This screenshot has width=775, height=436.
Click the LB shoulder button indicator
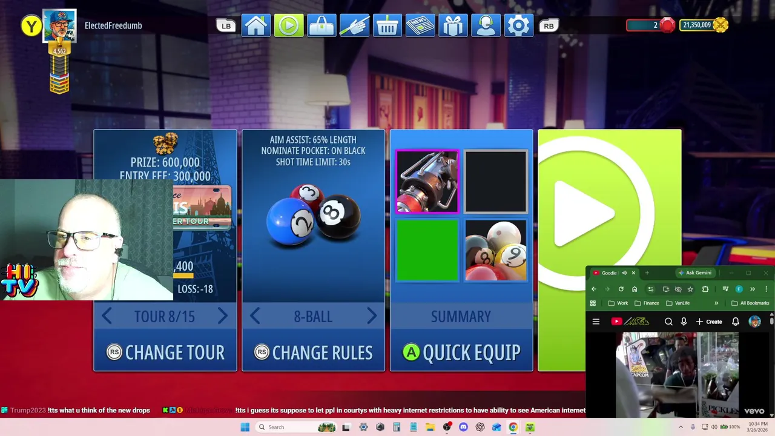tap(226, 25)
